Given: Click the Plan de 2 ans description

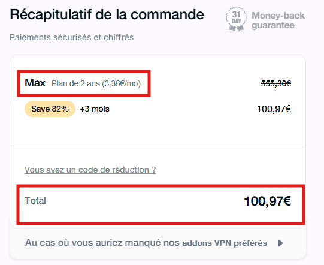Looking at the screenshot, I should tap(96, 83).
